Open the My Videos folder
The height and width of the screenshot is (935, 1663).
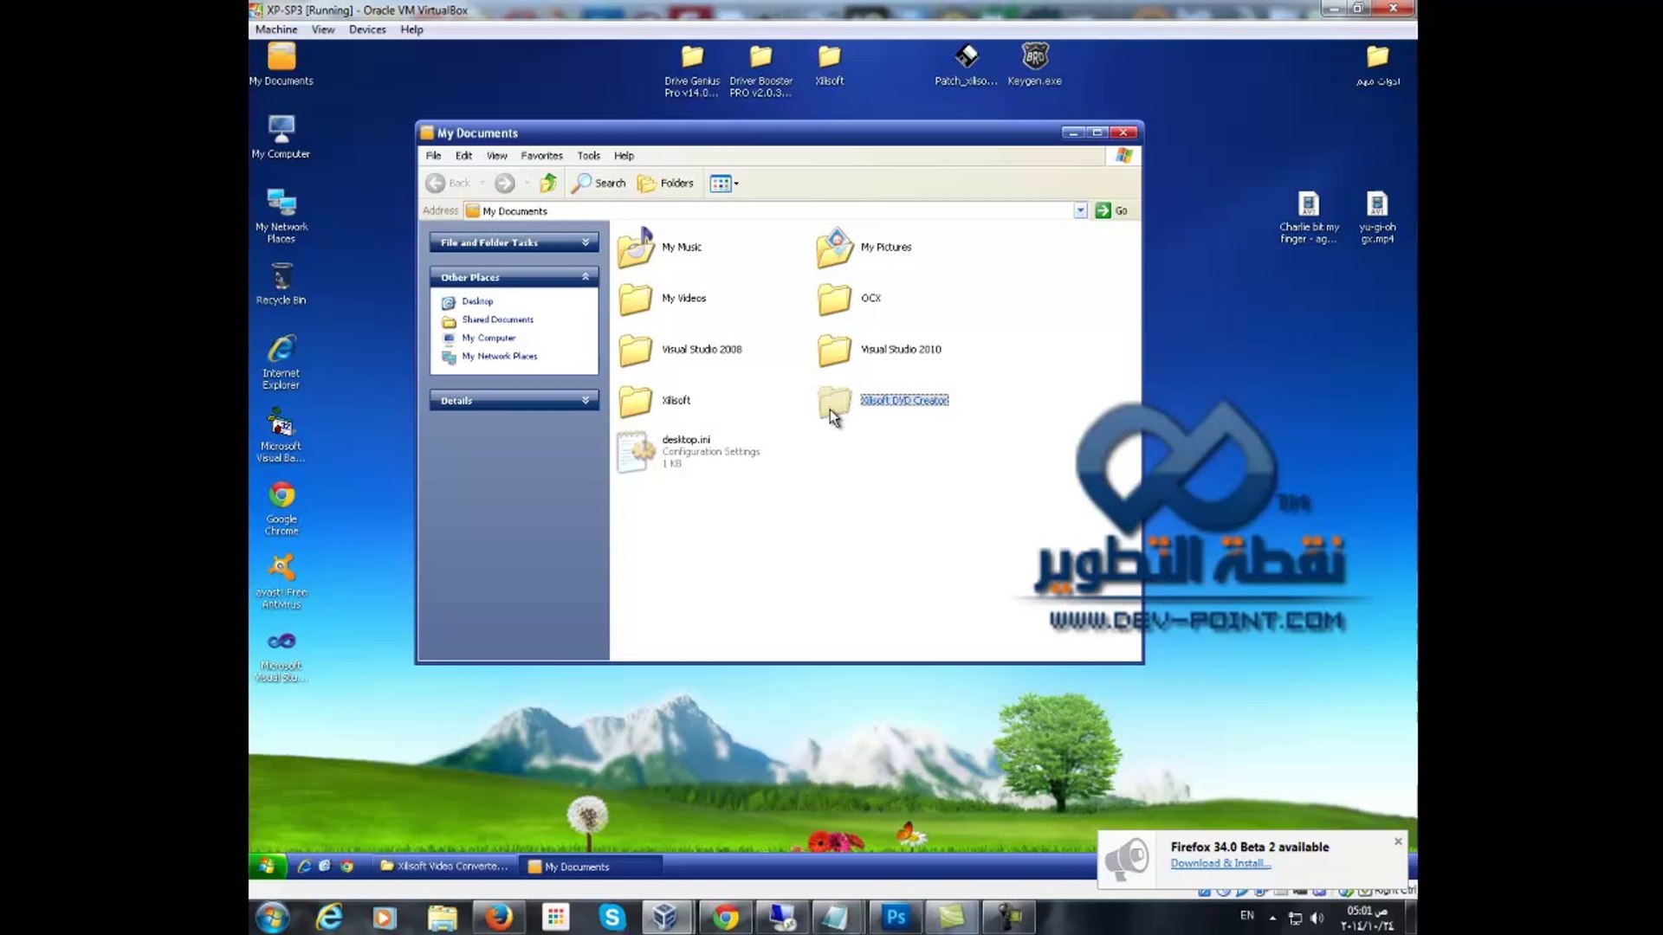(662, 299)
